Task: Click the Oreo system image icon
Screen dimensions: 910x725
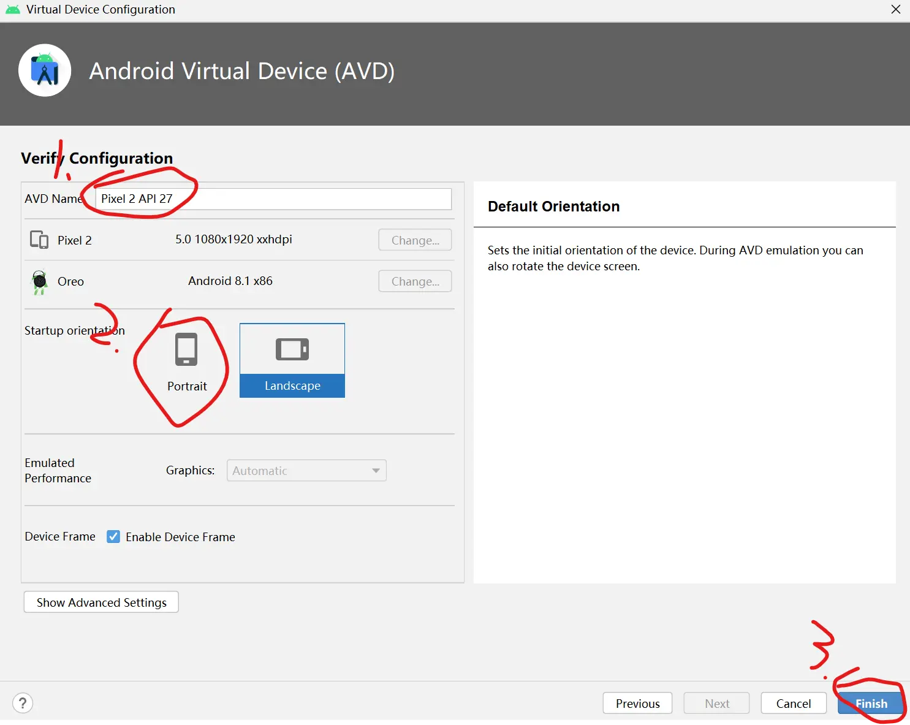Action: (40, 281)
